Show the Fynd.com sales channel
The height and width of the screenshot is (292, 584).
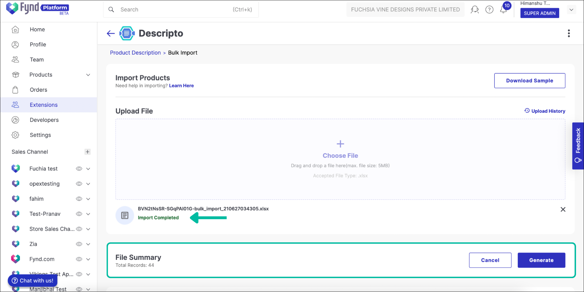(79, 259)
